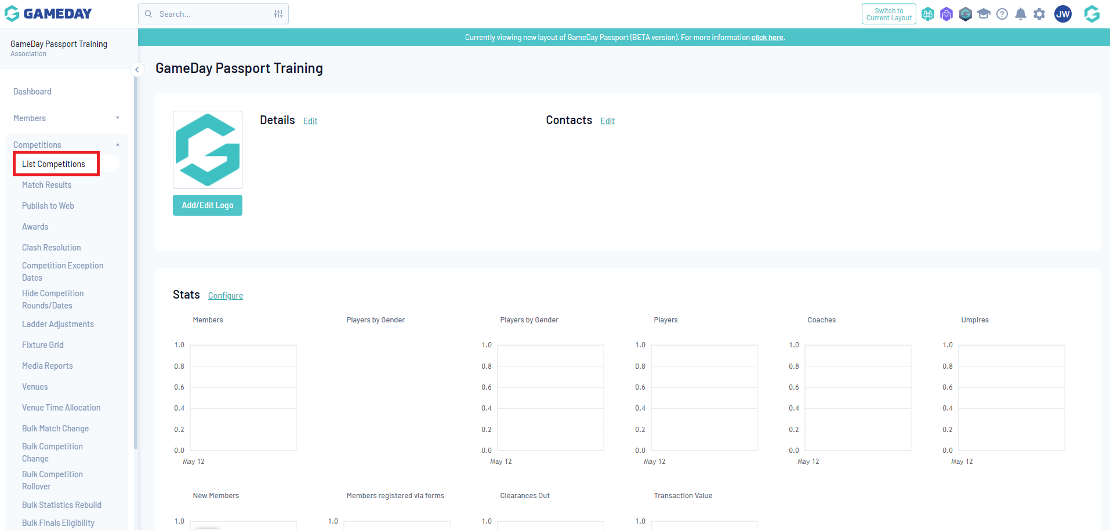This screenshot has height=530, width=1110.
Task: Open the purple shopping bag hexagon icon
Action: click(x=946, y=14)
